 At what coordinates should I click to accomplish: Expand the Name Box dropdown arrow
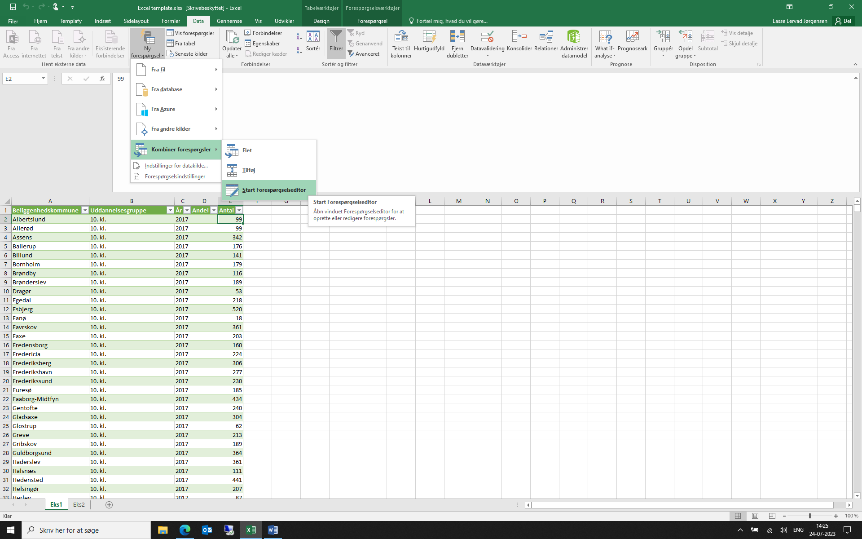43,79
